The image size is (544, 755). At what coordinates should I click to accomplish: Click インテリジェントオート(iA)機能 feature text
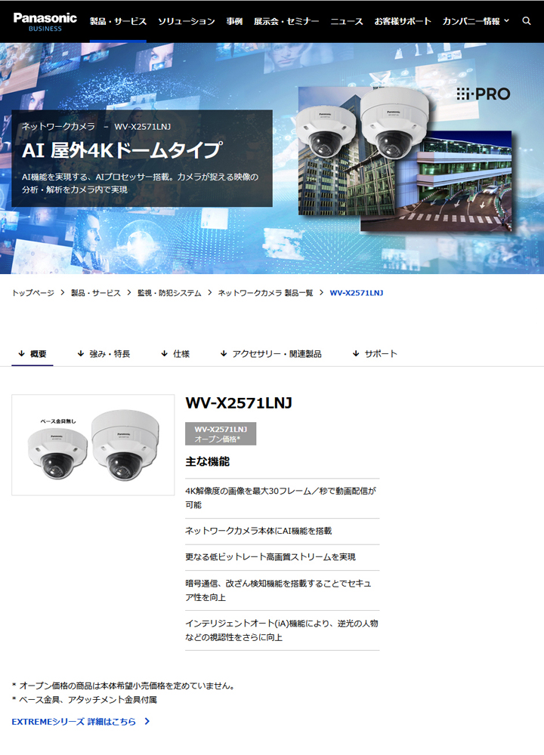(x=282, y=630)
